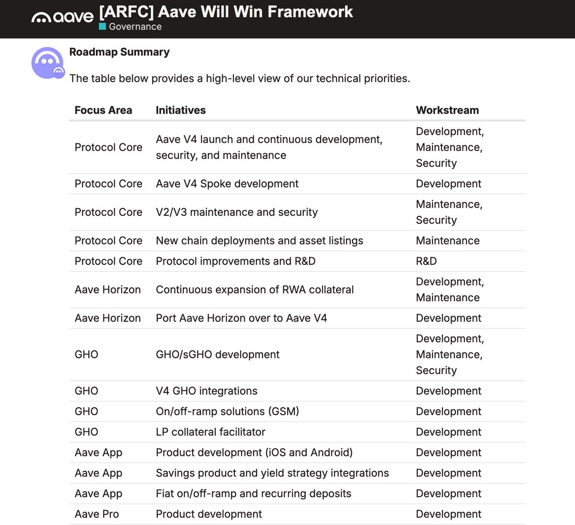This screenshot has width=575, height=525.
Task: Click the GHO/sGHO development cell
Action: [x=218, y=354]
